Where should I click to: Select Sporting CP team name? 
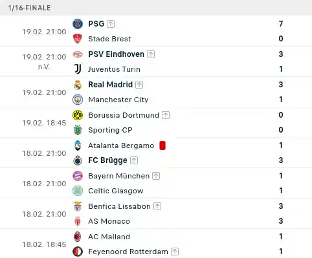point(110,130)
